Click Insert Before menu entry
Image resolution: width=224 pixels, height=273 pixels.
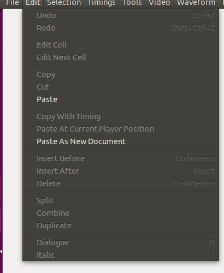121,158
